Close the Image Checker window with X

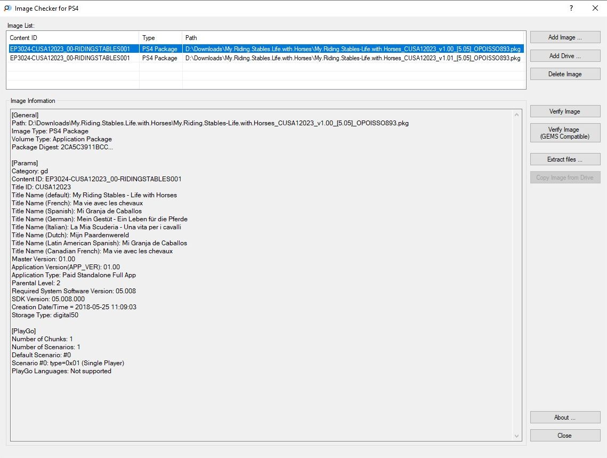click(x=595, y=8)
